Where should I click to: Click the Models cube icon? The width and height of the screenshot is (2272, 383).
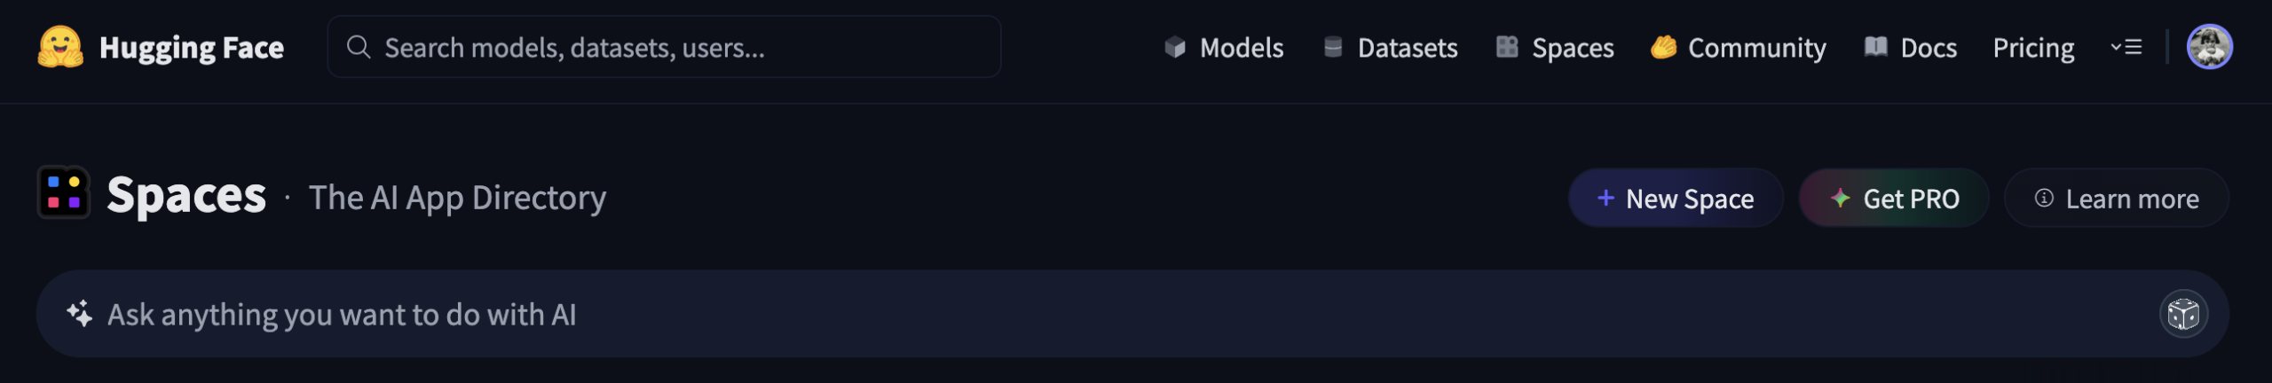pos(1175,47)
